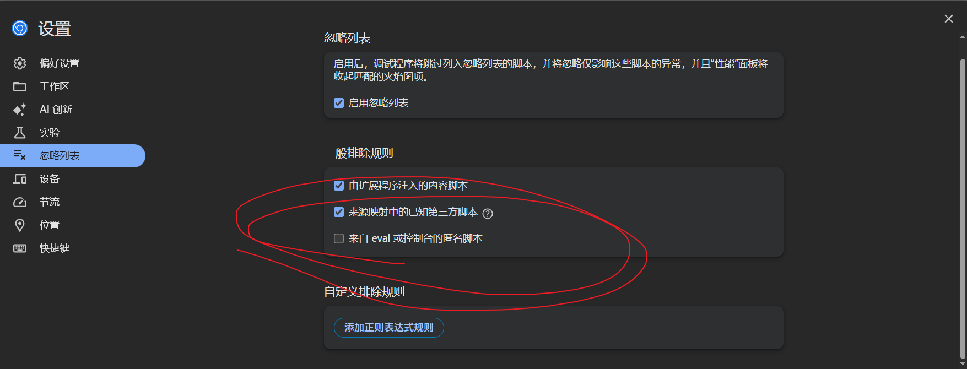Click the Devices icon in sidebar
The width and height of the screenshot is (967, 369).
click(20, 179)
